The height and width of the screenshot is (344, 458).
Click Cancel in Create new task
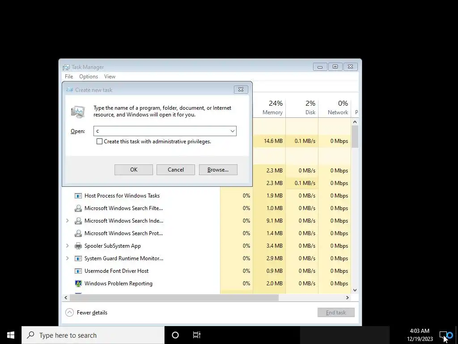pos(175,170)
